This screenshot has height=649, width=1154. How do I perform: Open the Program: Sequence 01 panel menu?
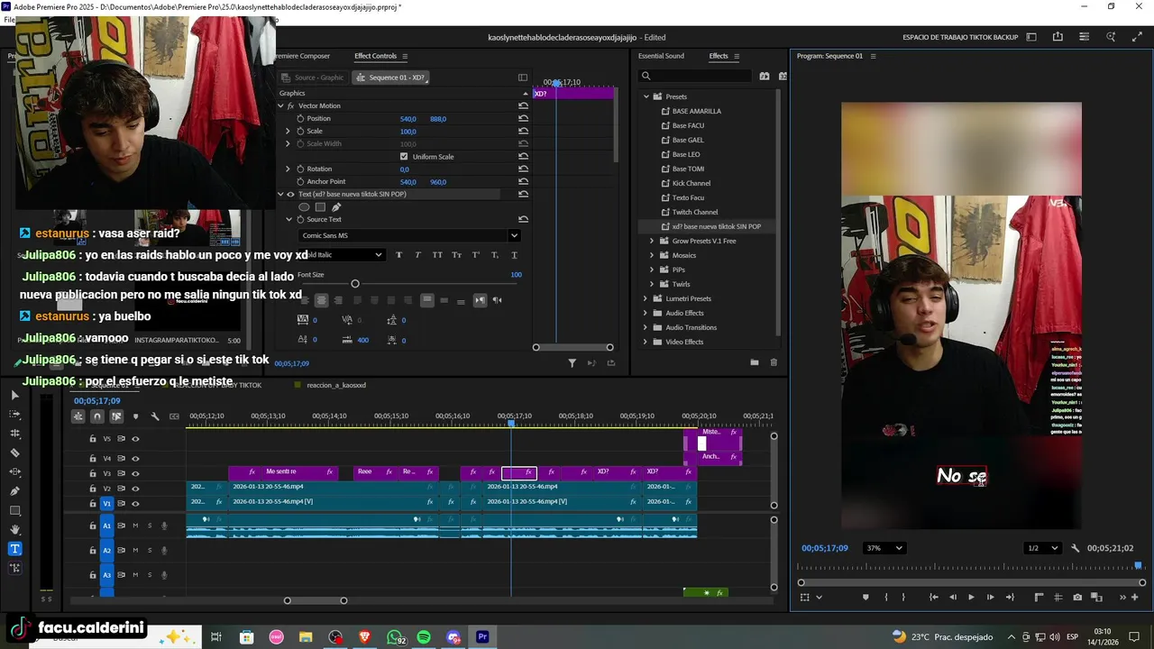pyautogui.click(x=873, y=56)
